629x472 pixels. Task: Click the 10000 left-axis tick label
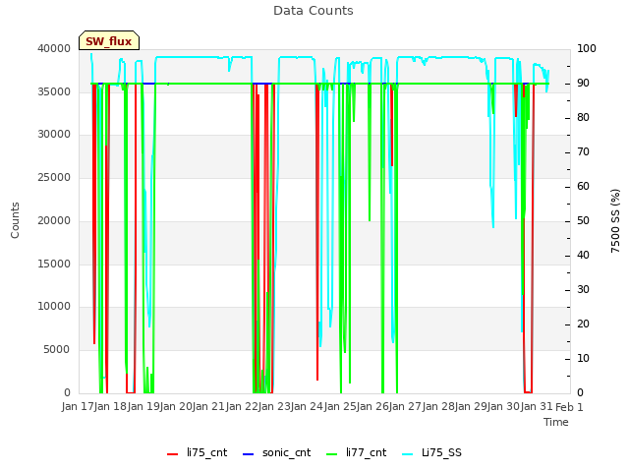pyautogui.click(x=54, y=306)
